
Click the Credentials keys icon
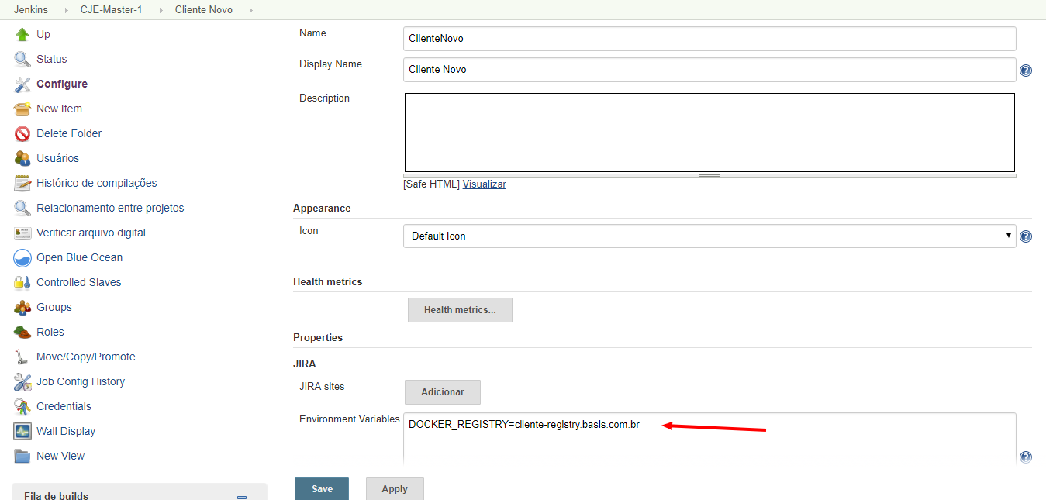22,406
